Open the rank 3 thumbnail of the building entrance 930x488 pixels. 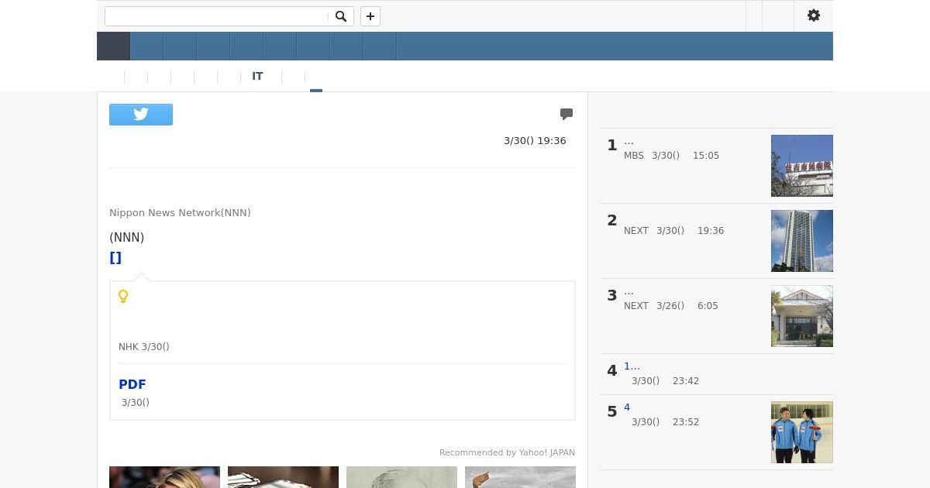point(802,316)
